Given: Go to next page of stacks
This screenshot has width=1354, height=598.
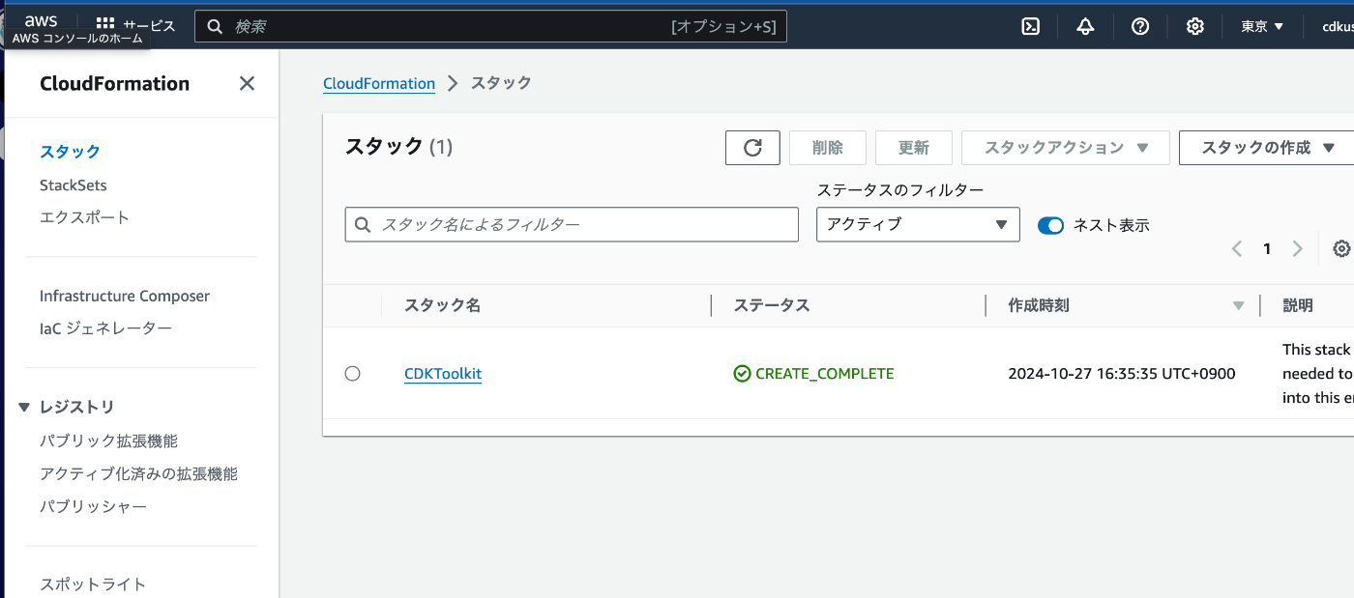Looking at the screenshot, I should (x=1298, y=248).
